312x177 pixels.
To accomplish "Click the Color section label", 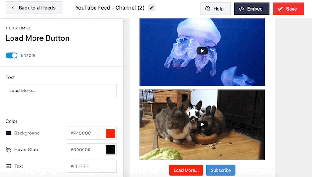I will 11,121.
